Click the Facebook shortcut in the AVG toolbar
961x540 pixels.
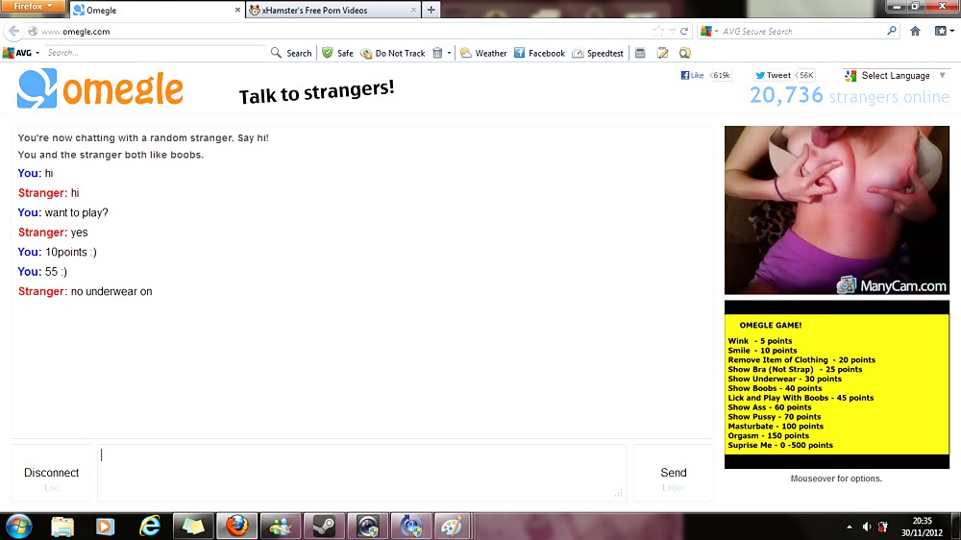click(x=539, y=53)
